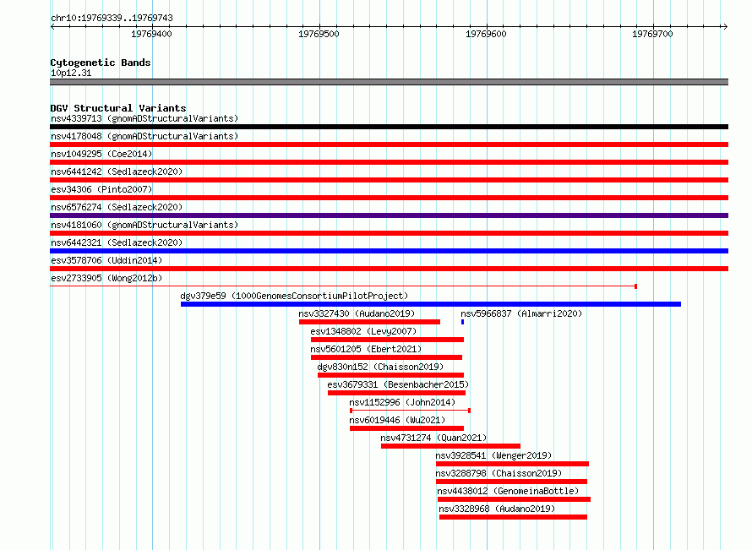The width and height of the screenshot is (752, 550).
Task: Click red bar under nsv3928541 Wenger2019
Action: pos(512,464)
